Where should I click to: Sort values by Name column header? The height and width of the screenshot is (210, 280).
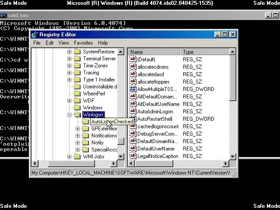pos(154,52)
